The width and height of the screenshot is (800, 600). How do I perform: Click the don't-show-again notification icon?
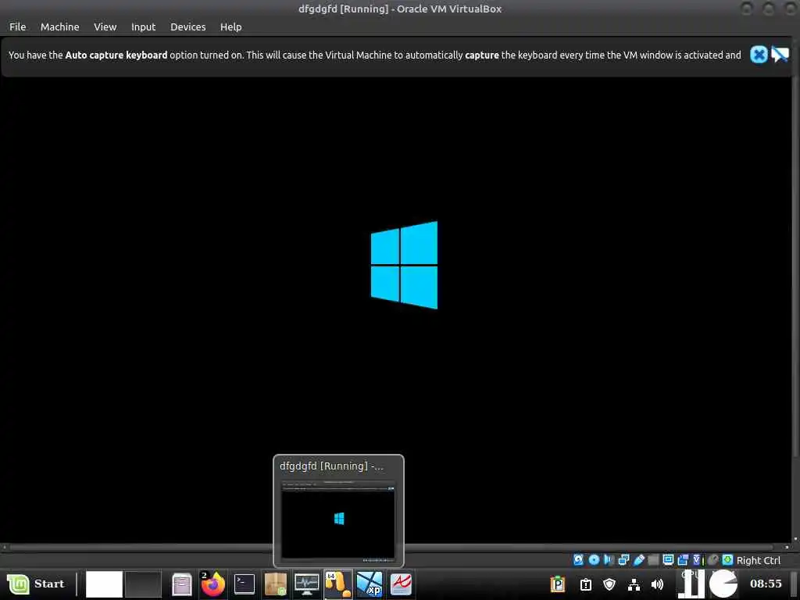click(x=780, y=55)
